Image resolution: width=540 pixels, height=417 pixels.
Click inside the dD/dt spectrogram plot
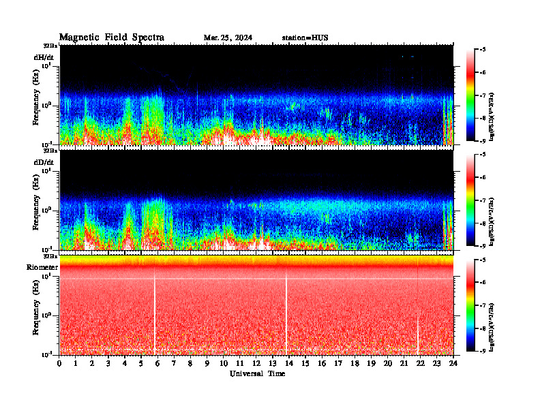click(x=256, y=200)
